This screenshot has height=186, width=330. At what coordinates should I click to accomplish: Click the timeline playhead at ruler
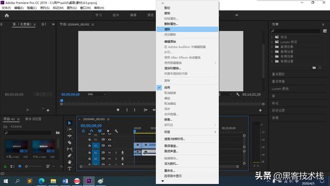[135, 131]
